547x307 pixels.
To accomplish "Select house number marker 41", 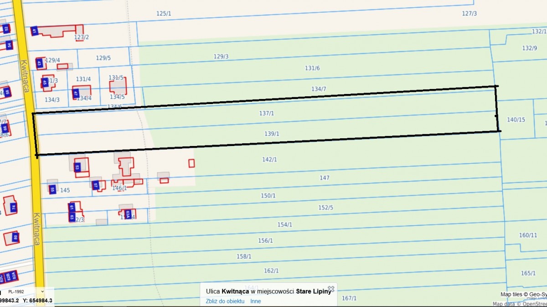I will click(x=34, y=31).
